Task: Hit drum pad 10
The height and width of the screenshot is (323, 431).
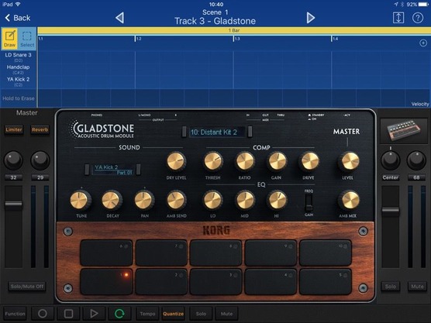Action: tap(325, 253)
